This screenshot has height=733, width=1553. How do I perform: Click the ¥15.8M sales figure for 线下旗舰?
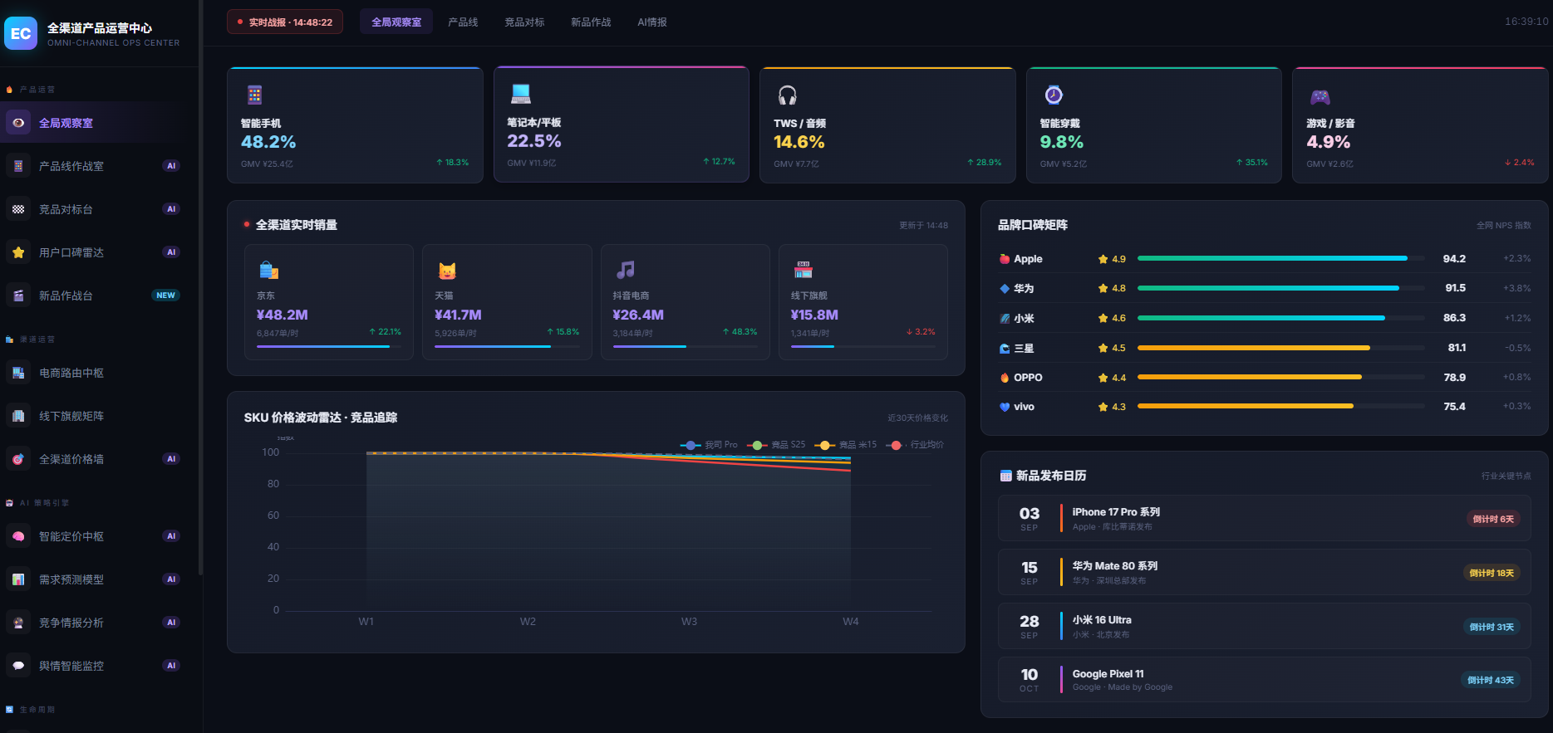pos(814,315)
